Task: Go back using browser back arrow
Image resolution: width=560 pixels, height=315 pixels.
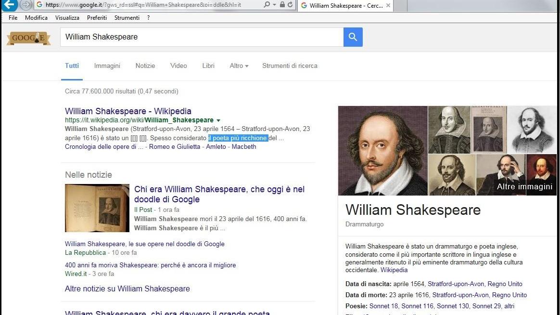Action: 9,5
